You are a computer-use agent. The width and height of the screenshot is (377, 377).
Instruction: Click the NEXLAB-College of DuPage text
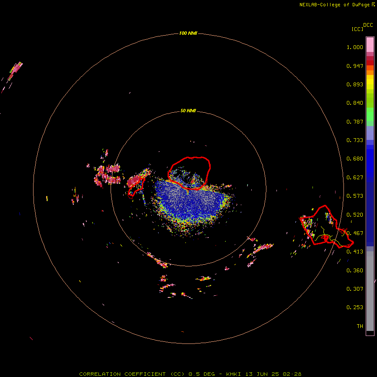click(334, 5)
